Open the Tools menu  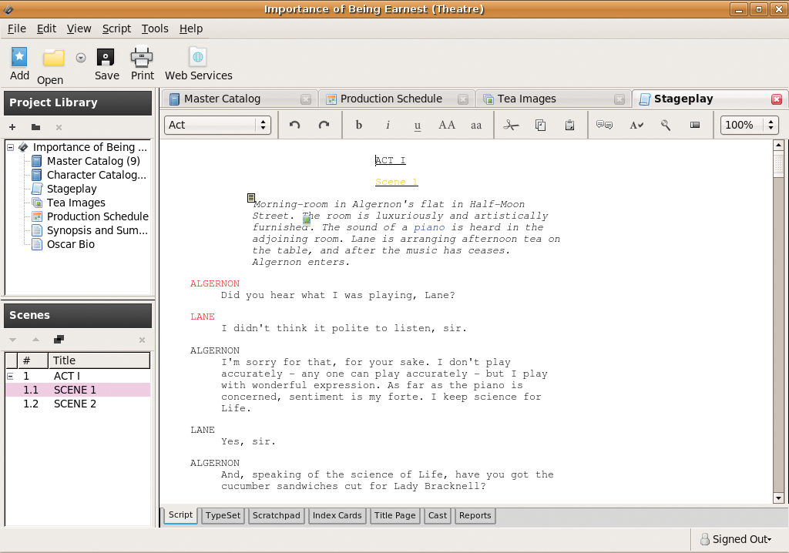(155, 28)
